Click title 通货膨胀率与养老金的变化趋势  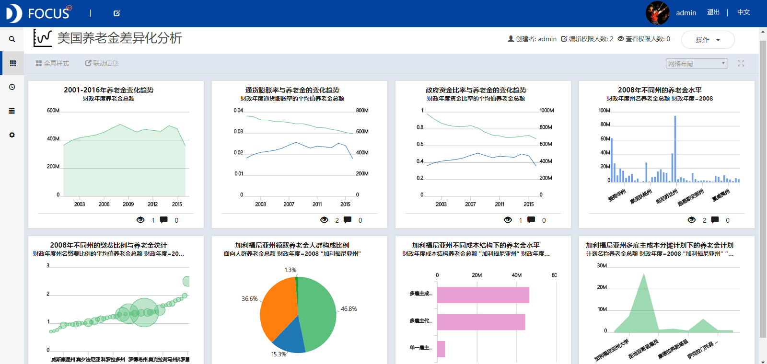292,90
